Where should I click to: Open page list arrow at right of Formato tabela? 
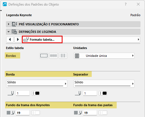pyautogui.click(x=139, y=40)
